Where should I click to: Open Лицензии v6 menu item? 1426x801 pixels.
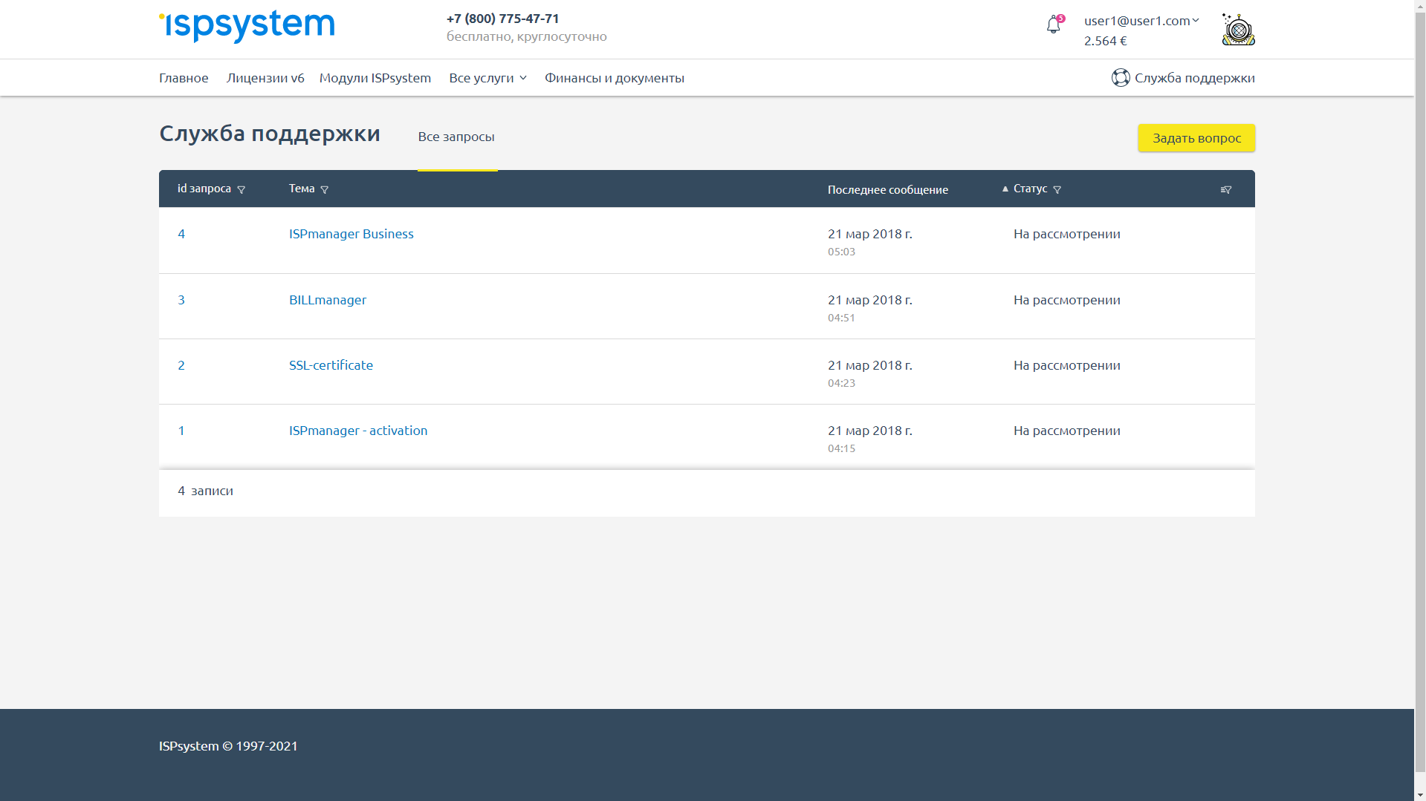pos(265,78)
